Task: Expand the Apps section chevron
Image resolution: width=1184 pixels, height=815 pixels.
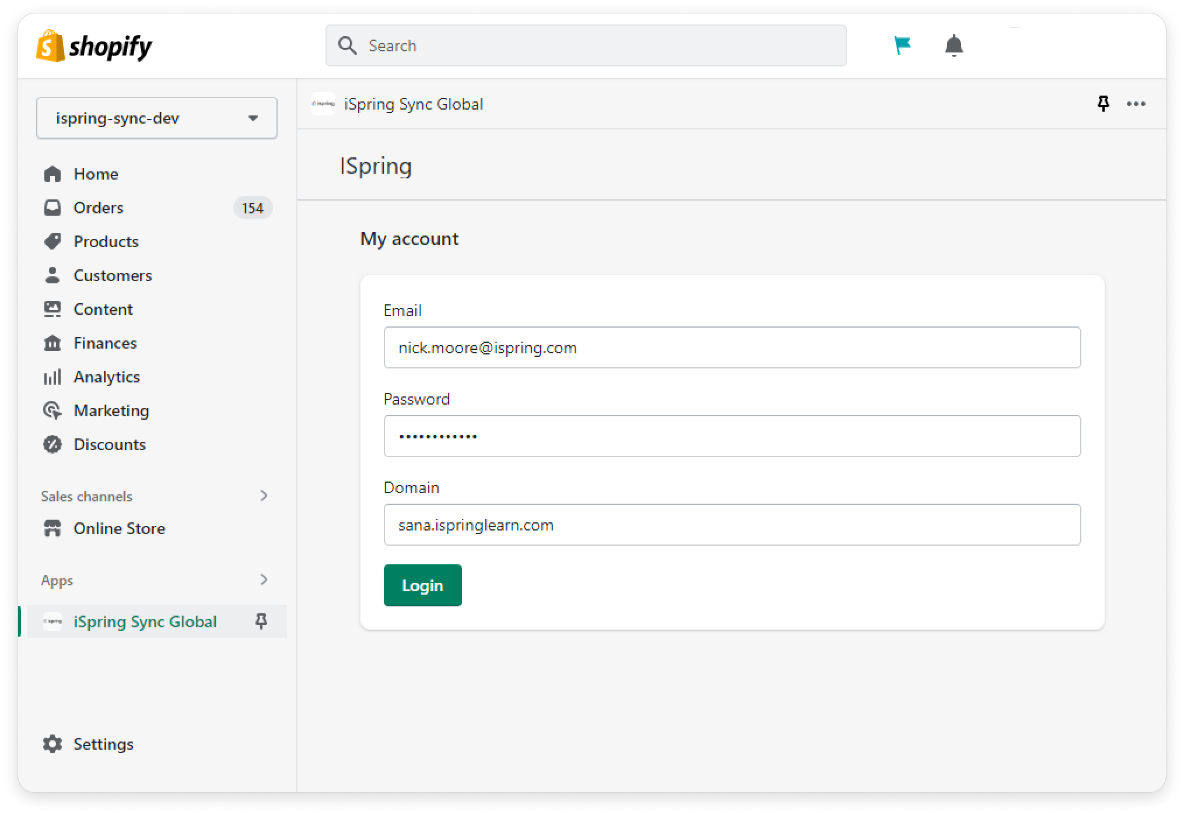Action: click(264, 579)
